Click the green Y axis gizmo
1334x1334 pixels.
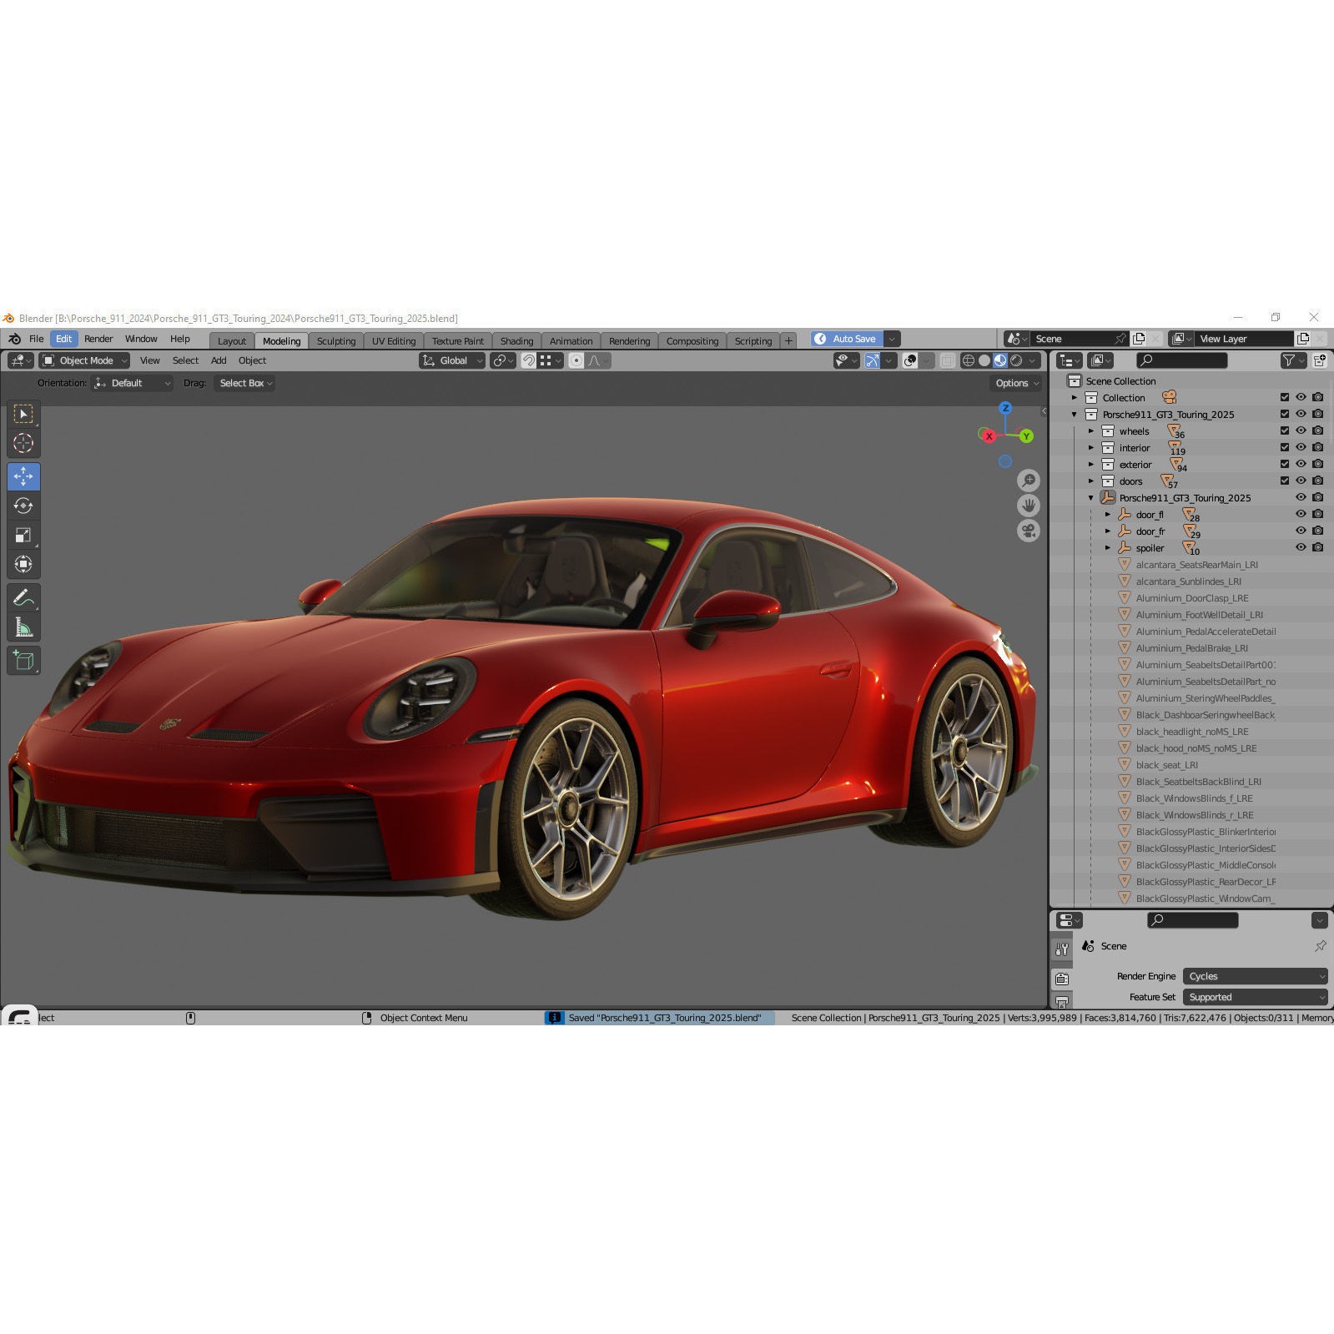[1026, 436]
